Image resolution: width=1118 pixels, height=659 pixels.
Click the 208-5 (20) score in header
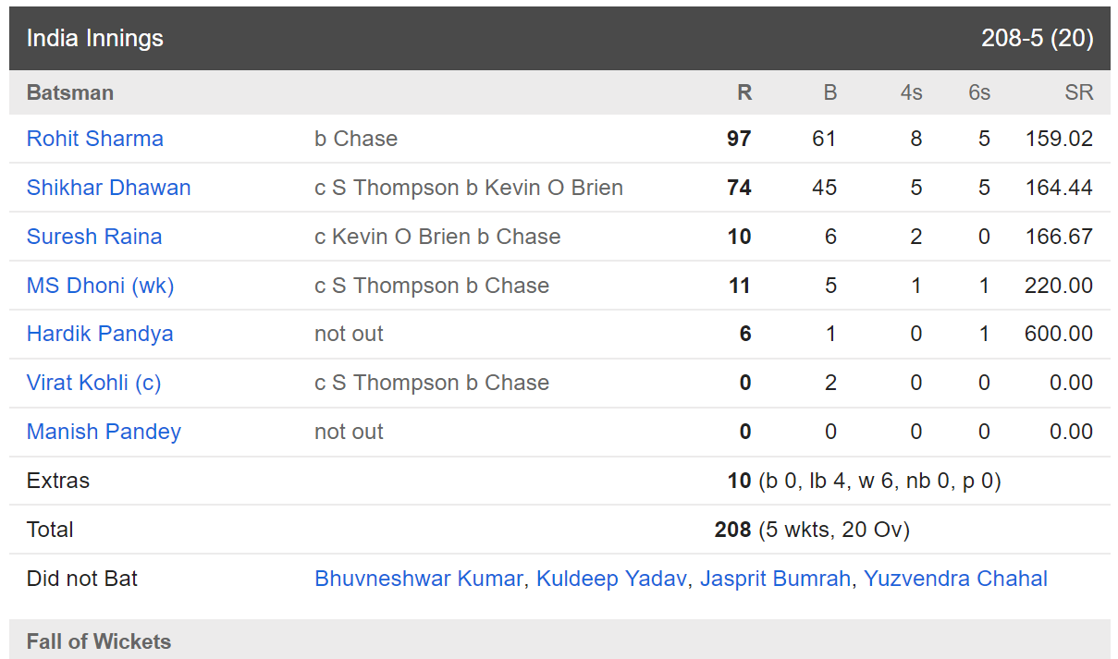(1038, 38)
